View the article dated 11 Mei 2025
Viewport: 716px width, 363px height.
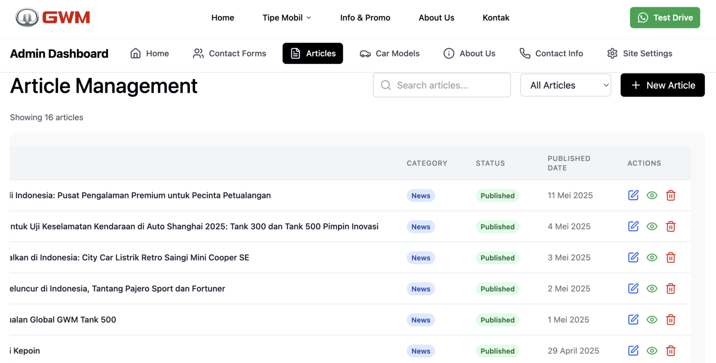coord(651,195)
